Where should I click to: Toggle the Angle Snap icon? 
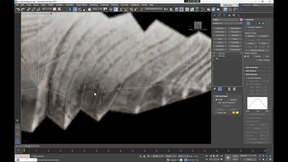point(126,9)
